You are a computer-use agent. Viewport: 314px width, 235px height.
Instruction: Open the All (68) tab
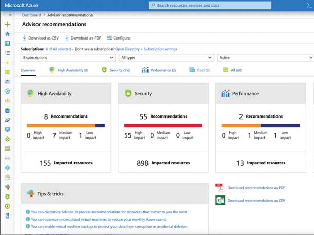tap(232, 70)
